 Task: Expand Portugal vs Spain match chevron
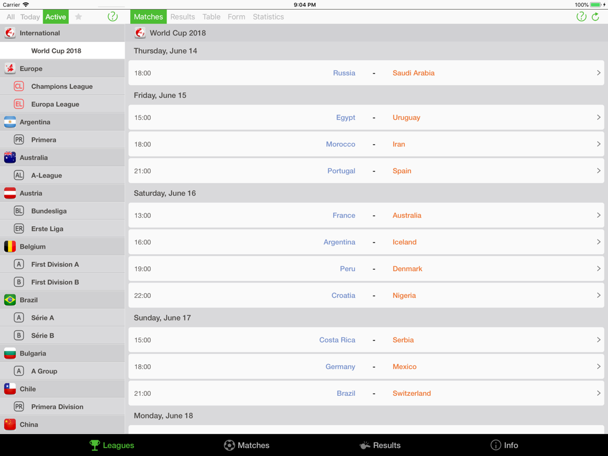pyautogui.click(x=598, y=171)
